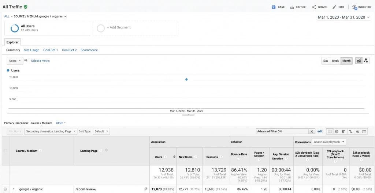Open Secondary dimension: Landing Page dropdown
The height and width of the screenshot is (193, 375).
click(51, 131)
